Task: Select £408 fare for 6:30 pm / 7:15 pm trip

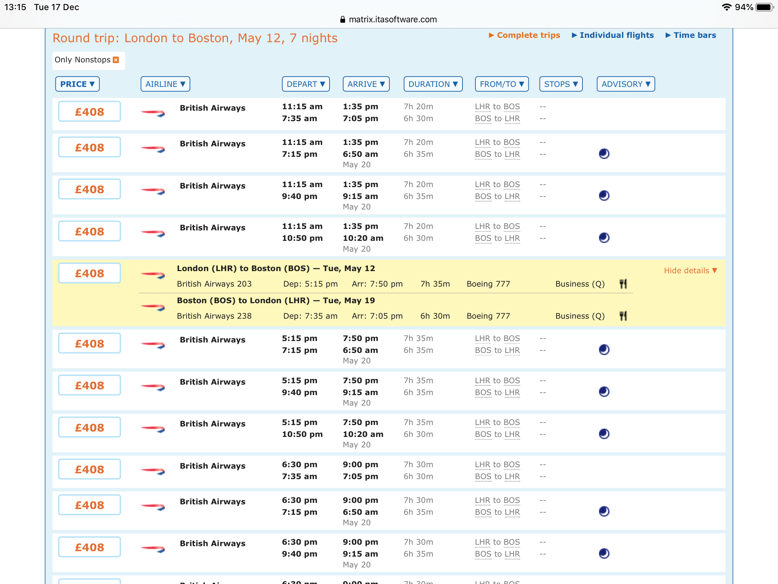Action: [x=89, y=505]
